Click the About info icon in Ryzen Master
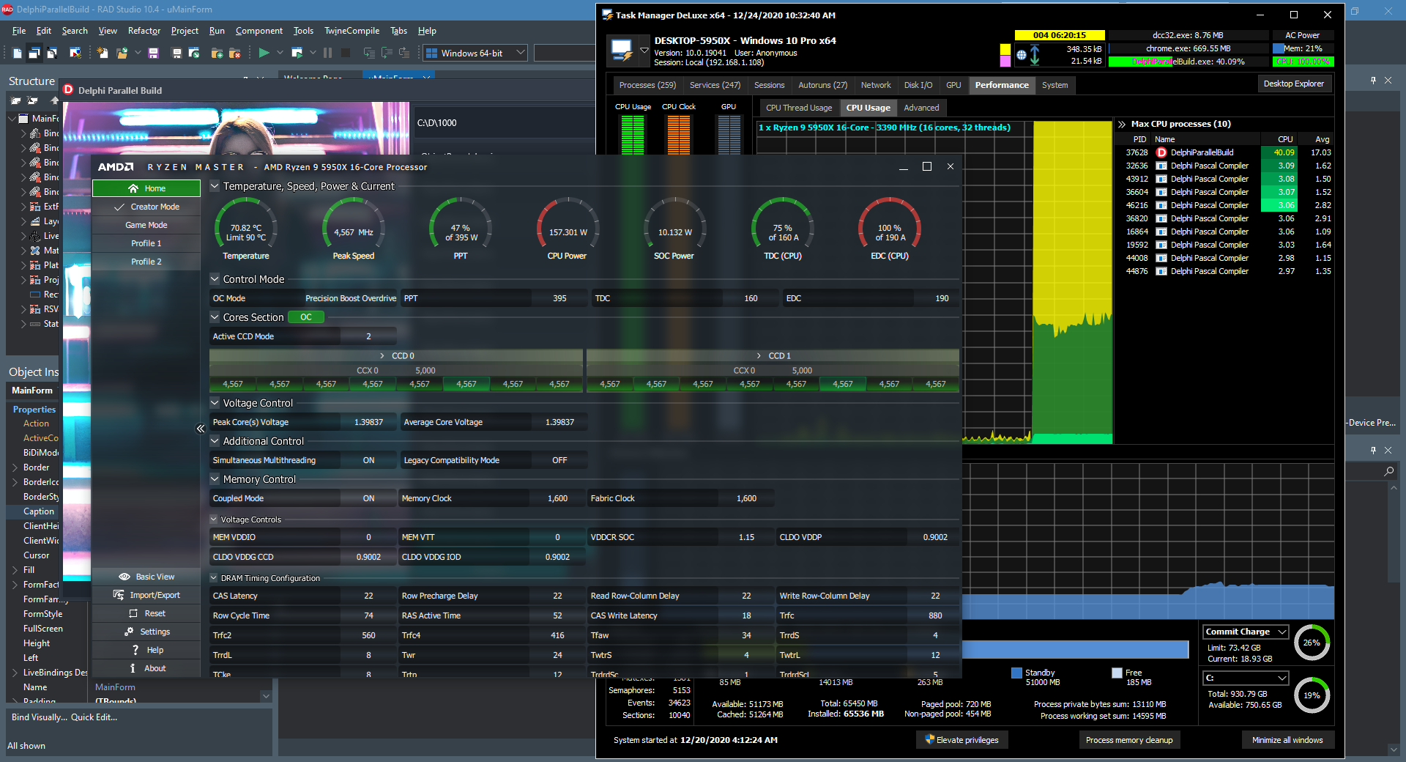This screenshot has width=1406, height=762. (x=133, y=668)
